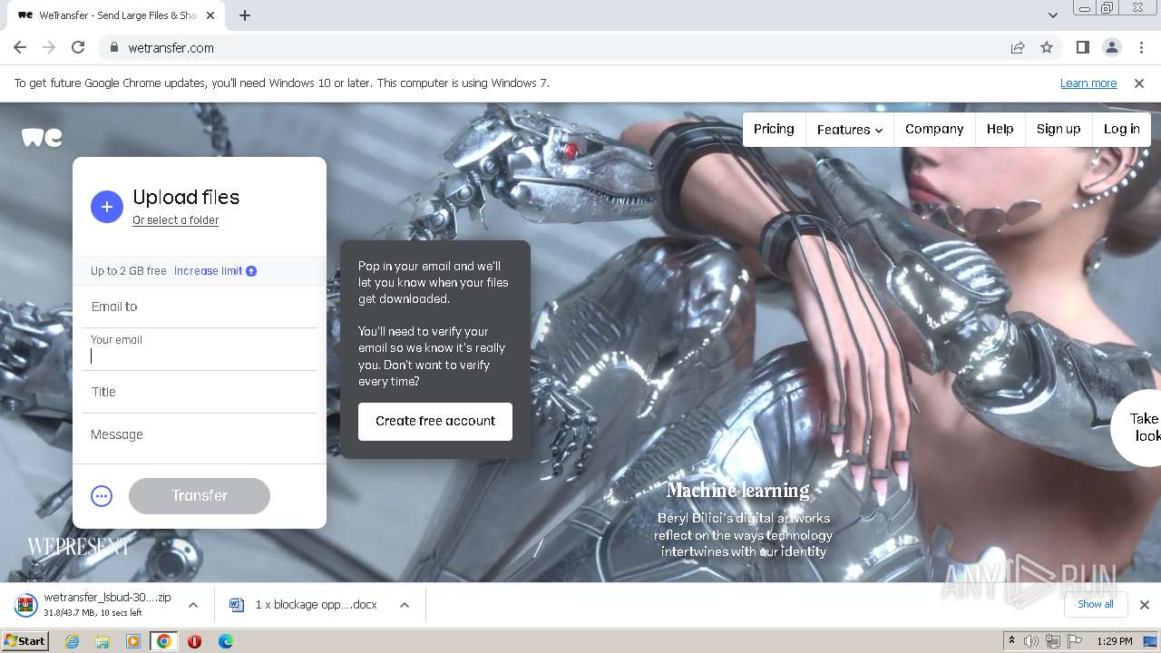The width and height of the screenshot is (1161, 653).
Task: Toggle the Chrome side panel icon
Action: 1082,47
